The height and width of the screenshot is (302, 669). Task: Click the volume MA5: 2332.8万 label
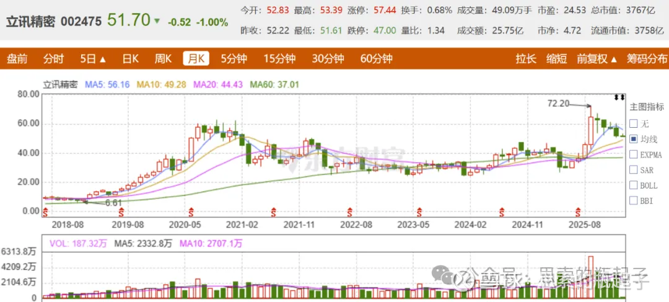[143, 244]
